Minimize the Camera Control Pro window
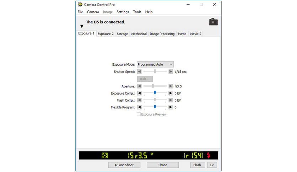Screen dimensions: 297x172 point(188,5)
